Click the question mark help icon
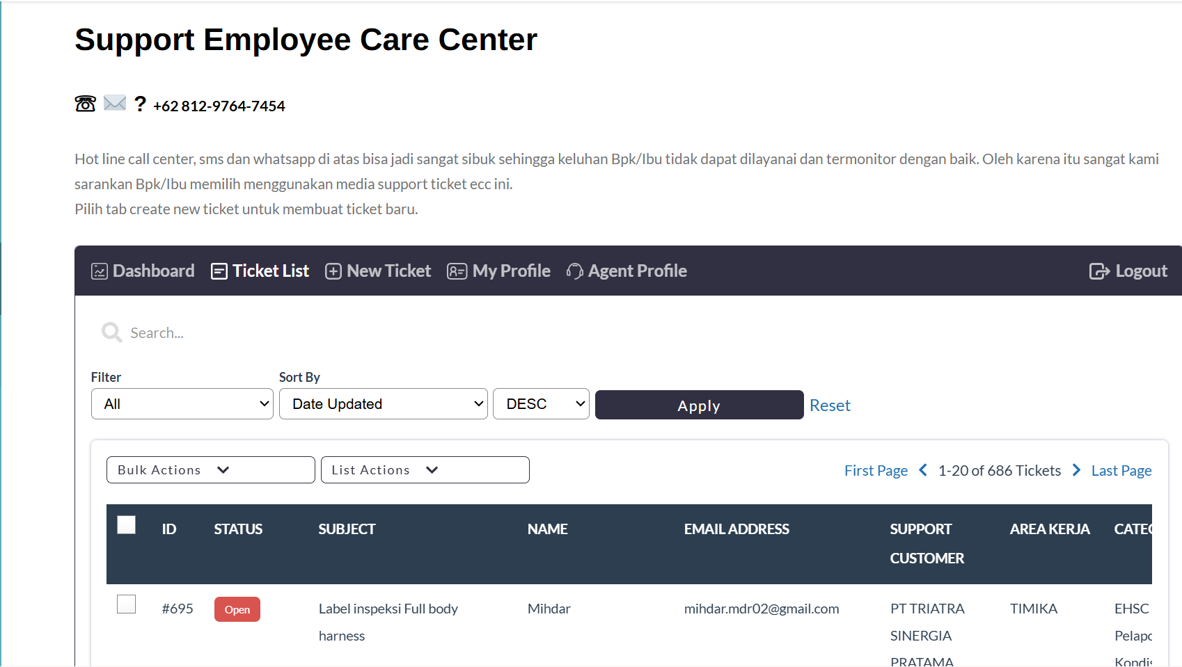This screenshot has width=1182, height=667. [140, 104]
